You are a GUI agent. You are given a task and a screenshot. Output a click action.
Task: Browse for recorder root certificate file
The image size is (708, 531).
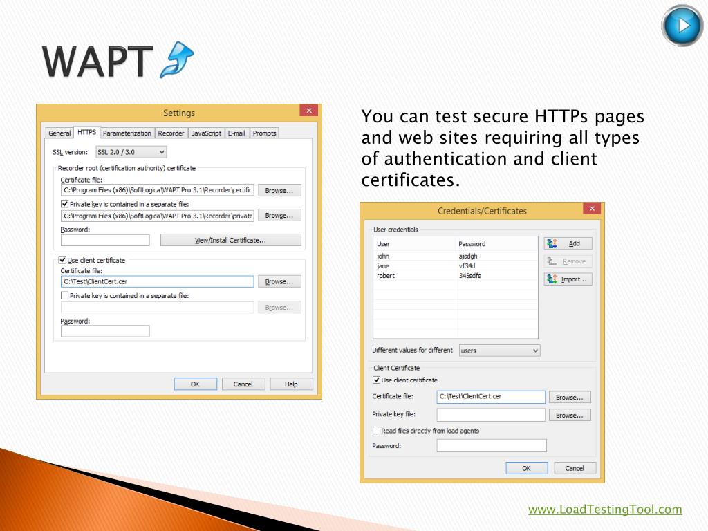click(279, 191)
